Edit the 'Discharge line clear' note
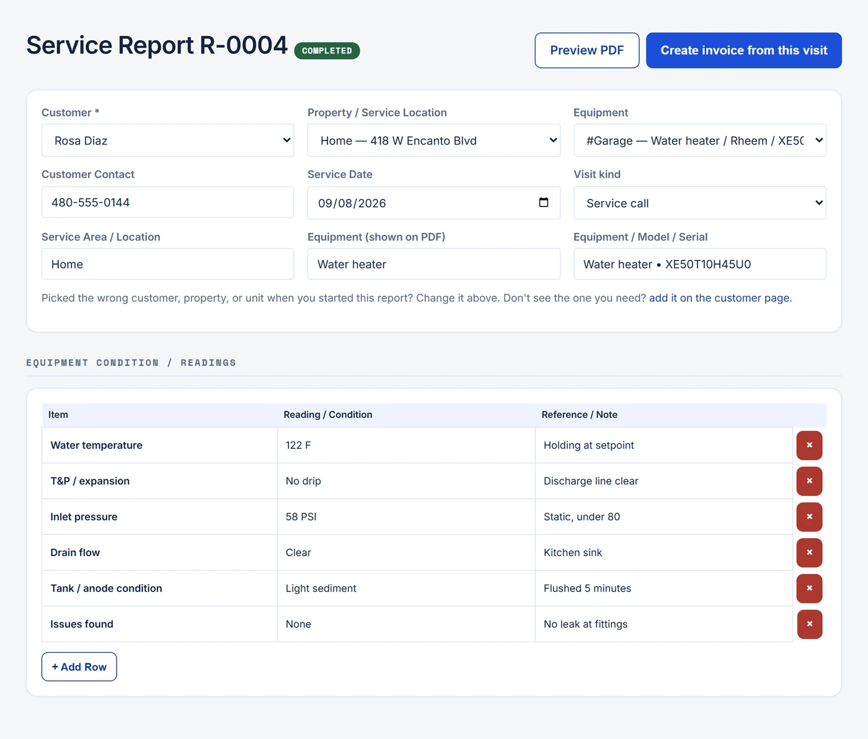868x739 pixels. tap(664, 481)
